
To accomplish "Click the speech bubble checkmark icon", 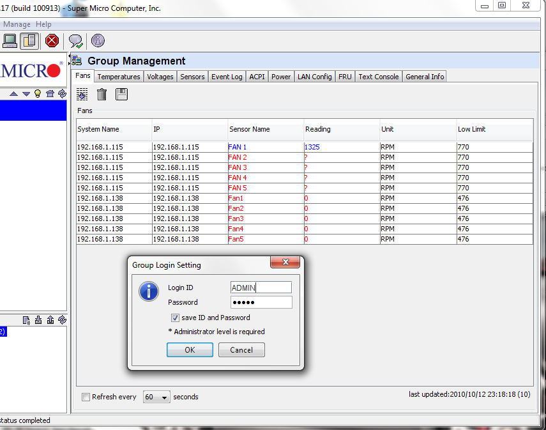I will pos(76,41).
